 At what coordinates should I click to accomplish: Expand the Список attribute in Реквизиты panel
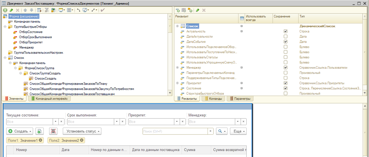click(x=177, y=26)
